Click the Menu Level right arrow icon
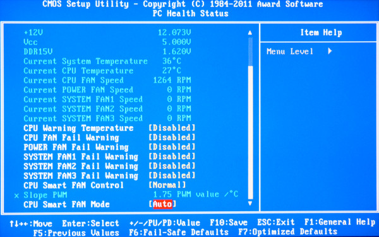 [330, 51]
